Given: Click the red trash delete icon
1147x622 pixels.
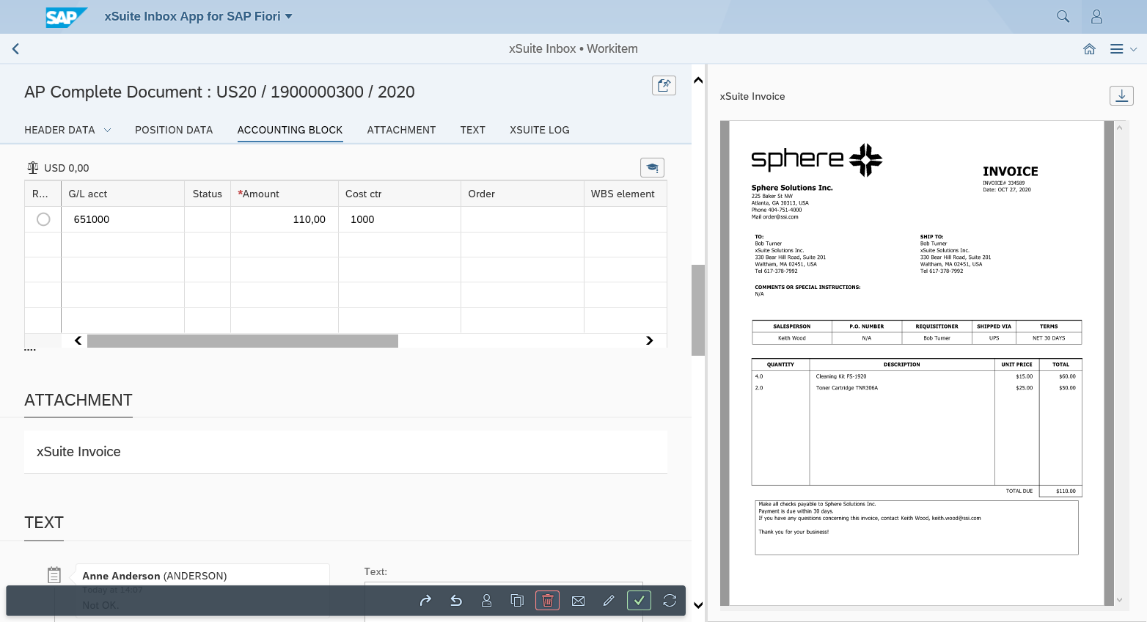Looking at the screenshot, I should click(x=547, y=601).
